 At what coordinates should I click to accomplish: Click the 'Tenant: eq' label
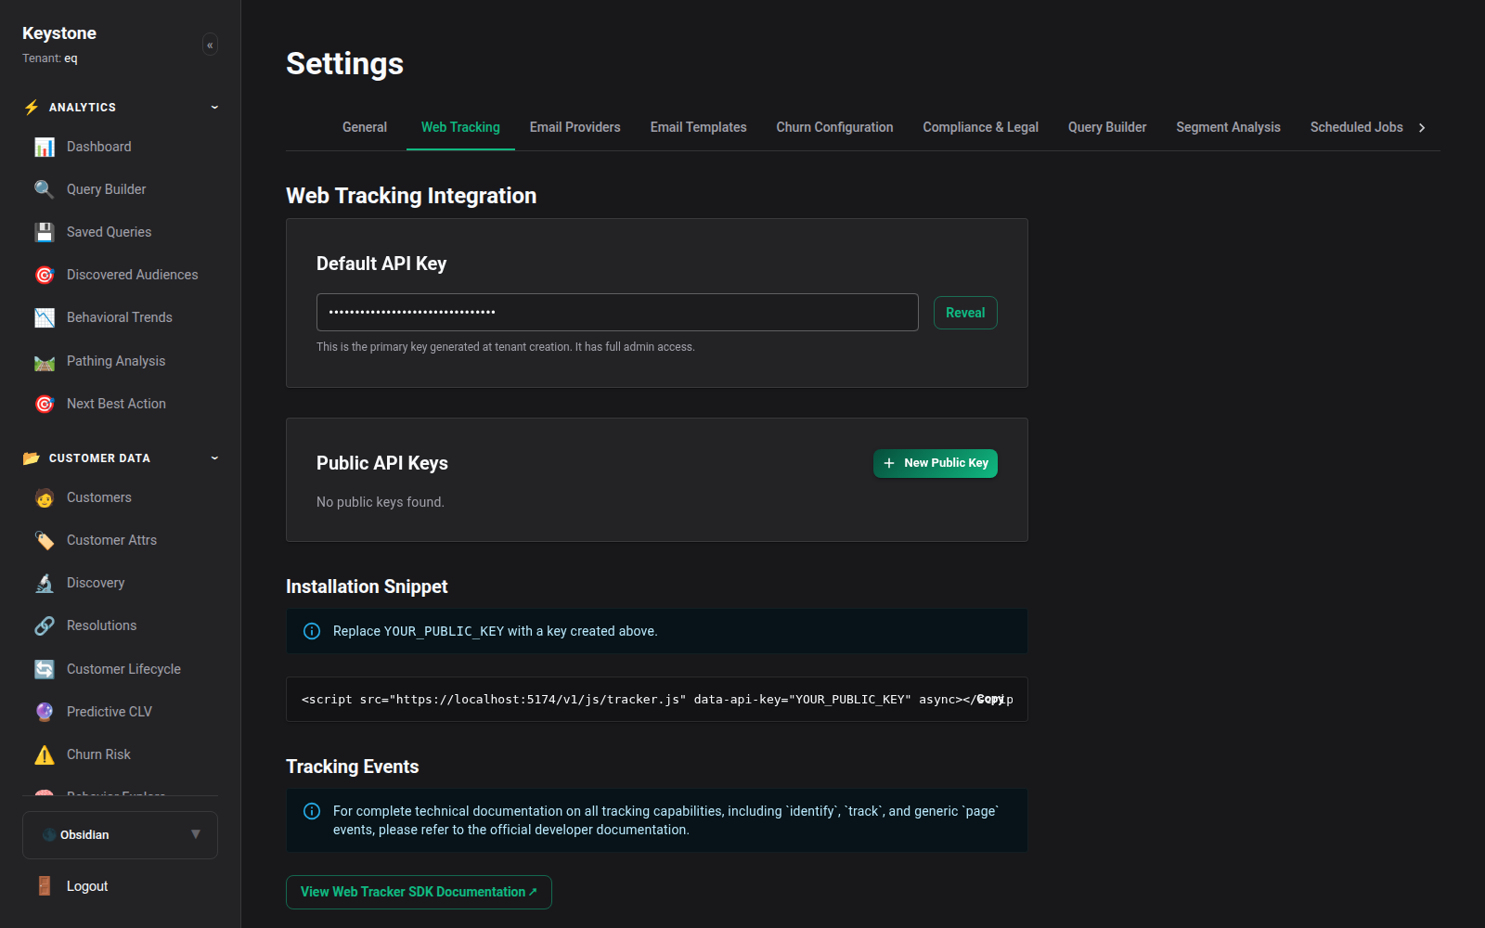click(50, 58)
